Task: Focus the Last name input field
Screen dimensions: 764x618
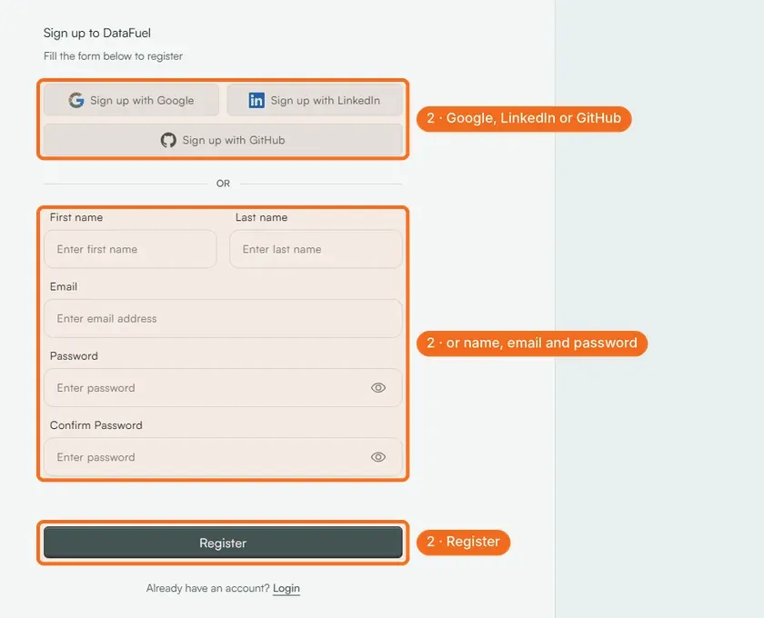Action: (316, 249)
